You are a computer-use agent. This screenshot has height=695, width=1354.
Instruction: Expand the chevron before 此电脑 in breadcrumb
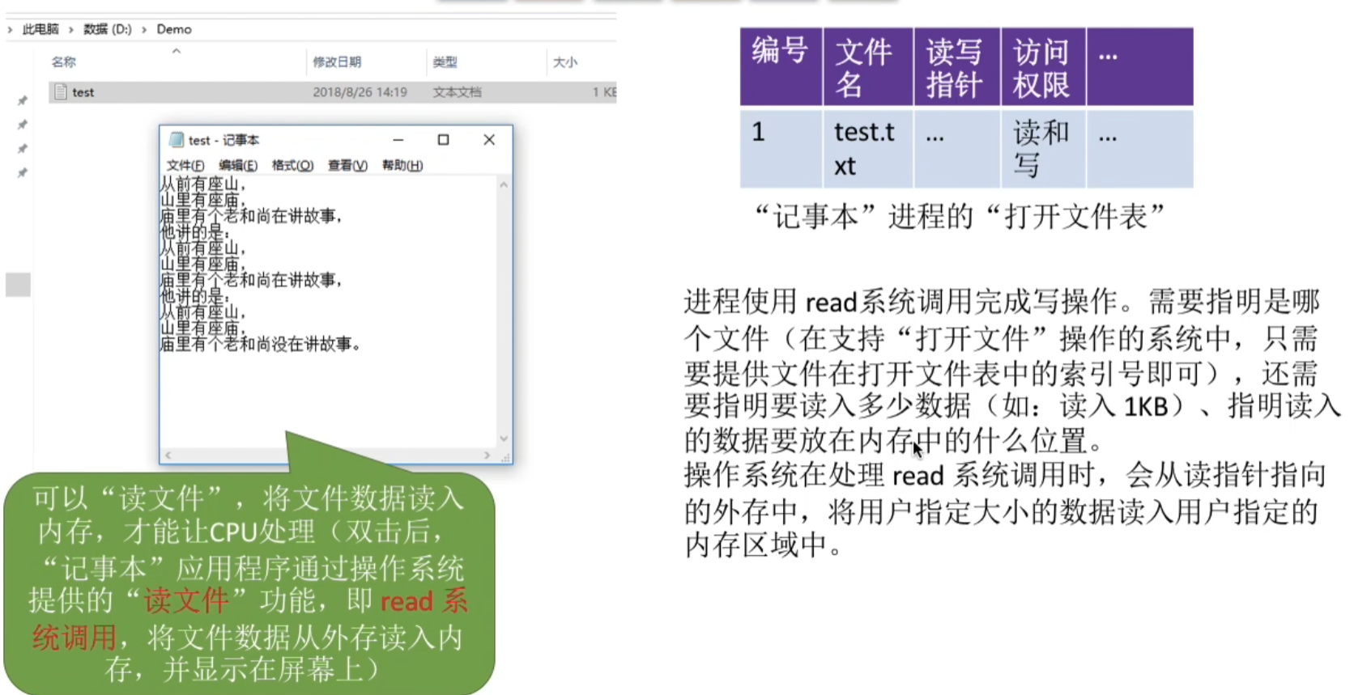[x=10, y=30]
